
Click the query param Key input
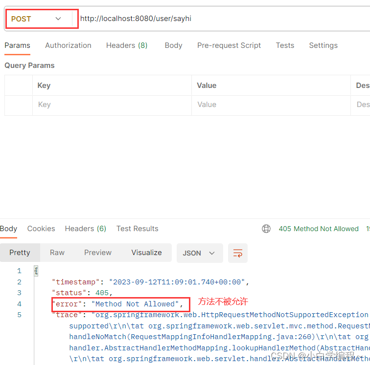[x=112, y=106]
